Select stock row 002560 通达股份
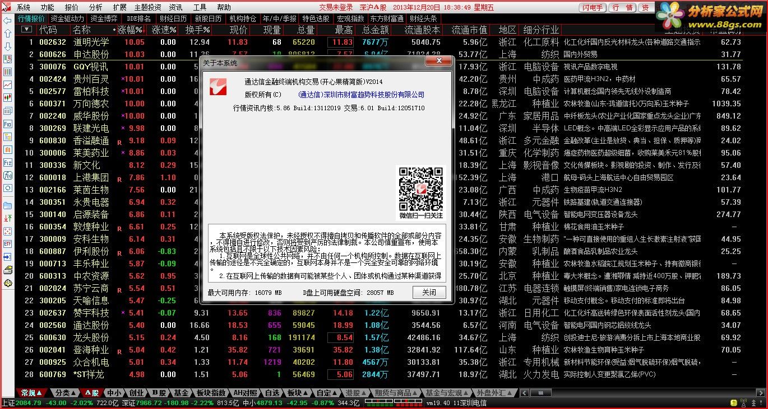Screen dimensions: 768x409 (x=378, y=325)
